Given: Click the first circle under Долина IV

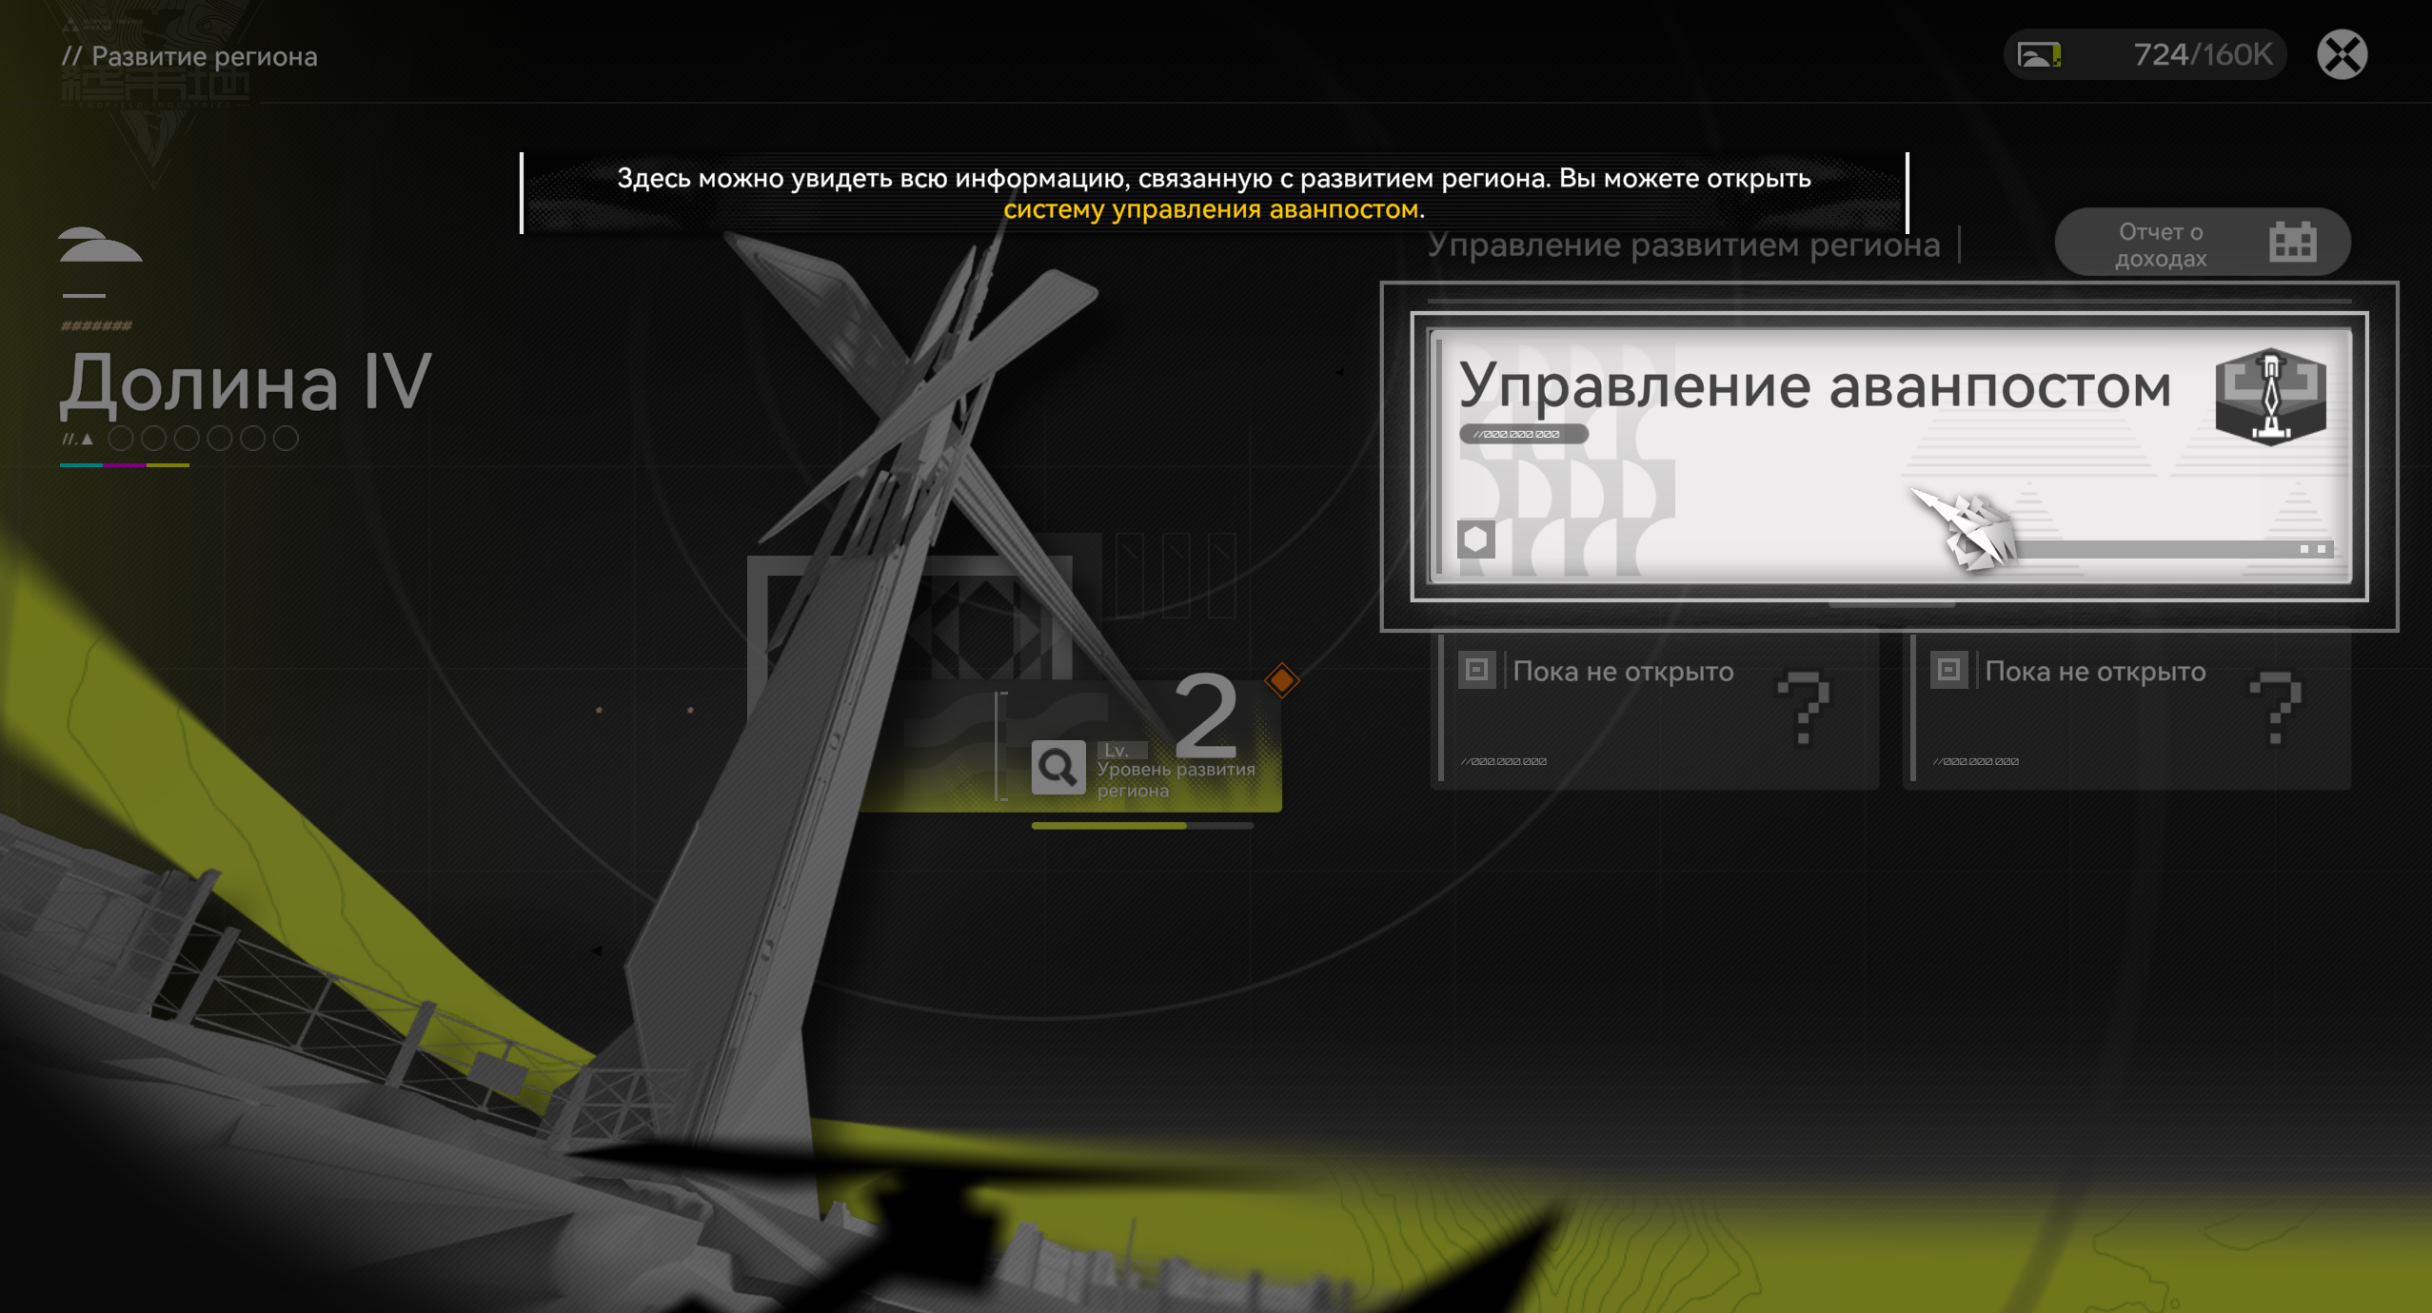Looking at the screenshot, I should click(121, 439).
